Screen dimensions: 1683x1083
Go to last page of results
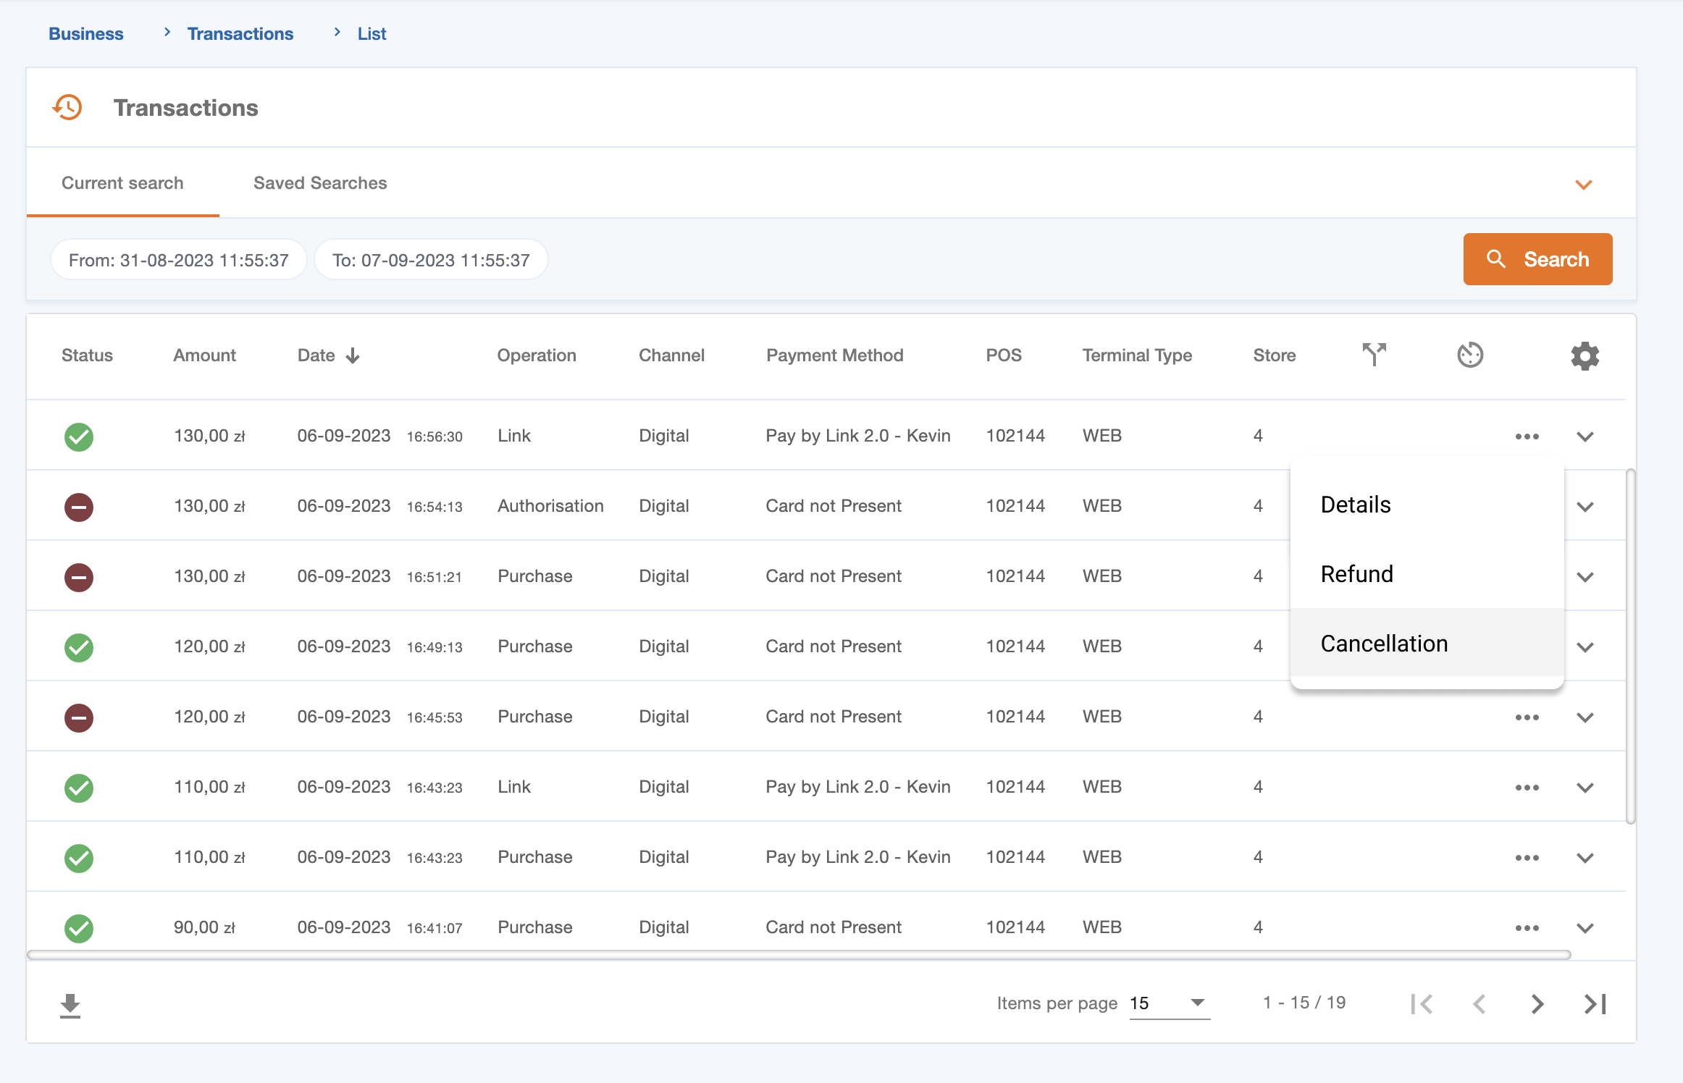(1595, 1004)
